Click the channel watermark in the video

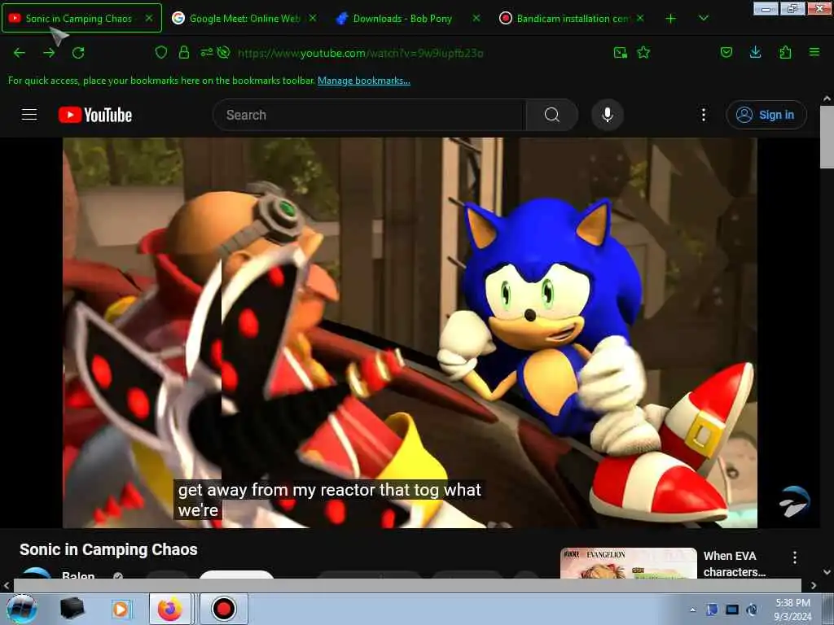click(795, 501)
